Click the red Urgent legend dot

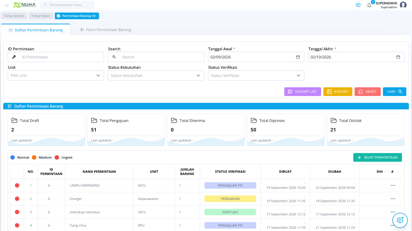pyautogui.click(x=57, y=157)
